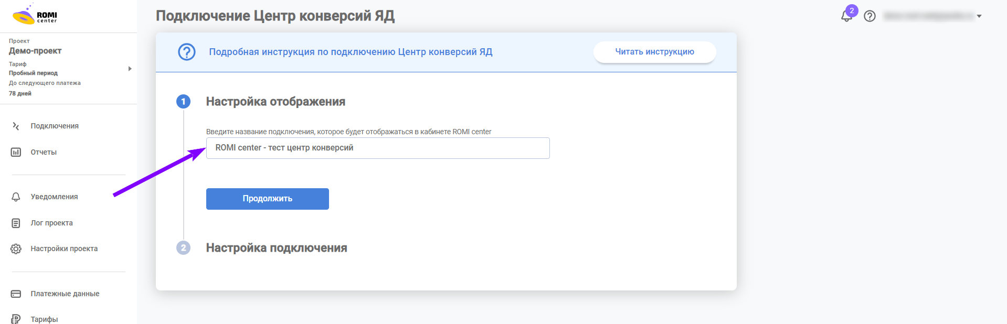The image size is (1007, 324).
Task: Click the Платежные данные card icon
Action: [16, 294]
